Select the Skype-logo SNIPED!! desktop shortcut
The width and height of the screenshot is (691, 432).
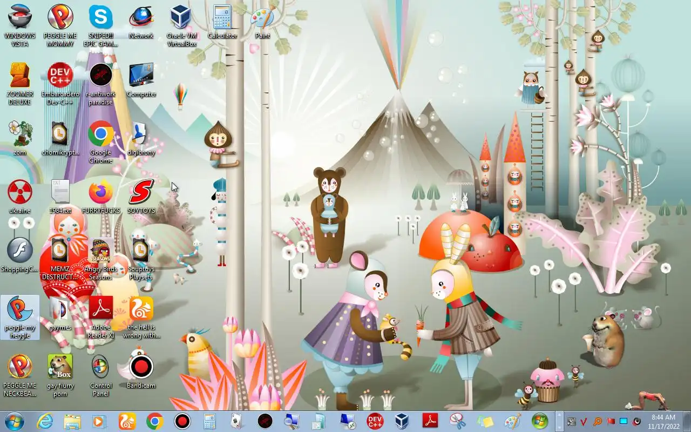[x=100, y=25]
